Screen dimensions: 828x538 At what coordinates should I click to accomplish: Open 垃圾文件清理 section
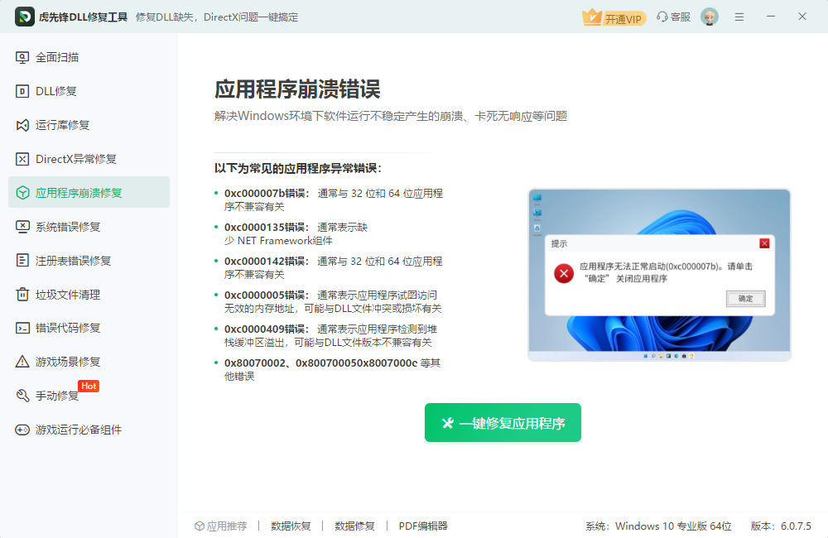[x=89, y=294]
